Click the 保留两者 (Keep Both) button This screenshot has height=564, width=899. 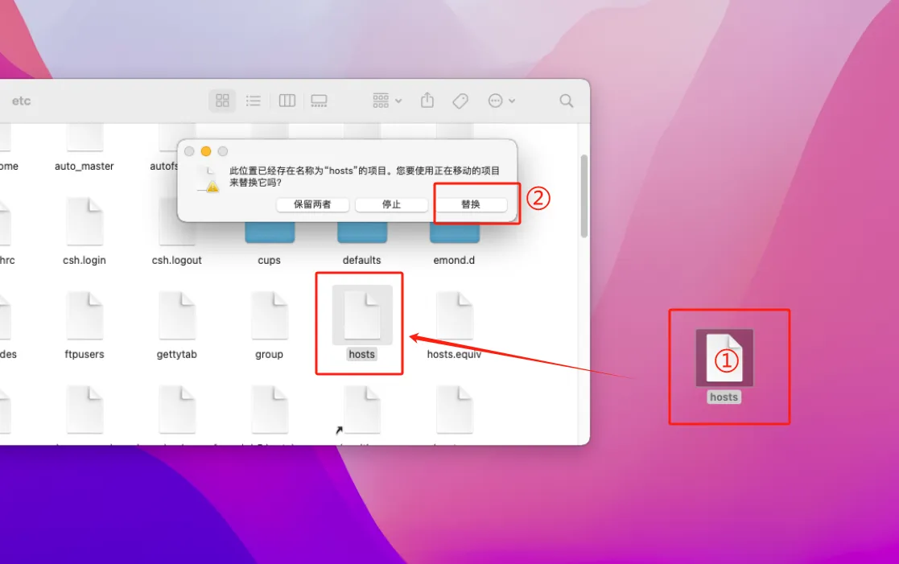coord(312,204)
